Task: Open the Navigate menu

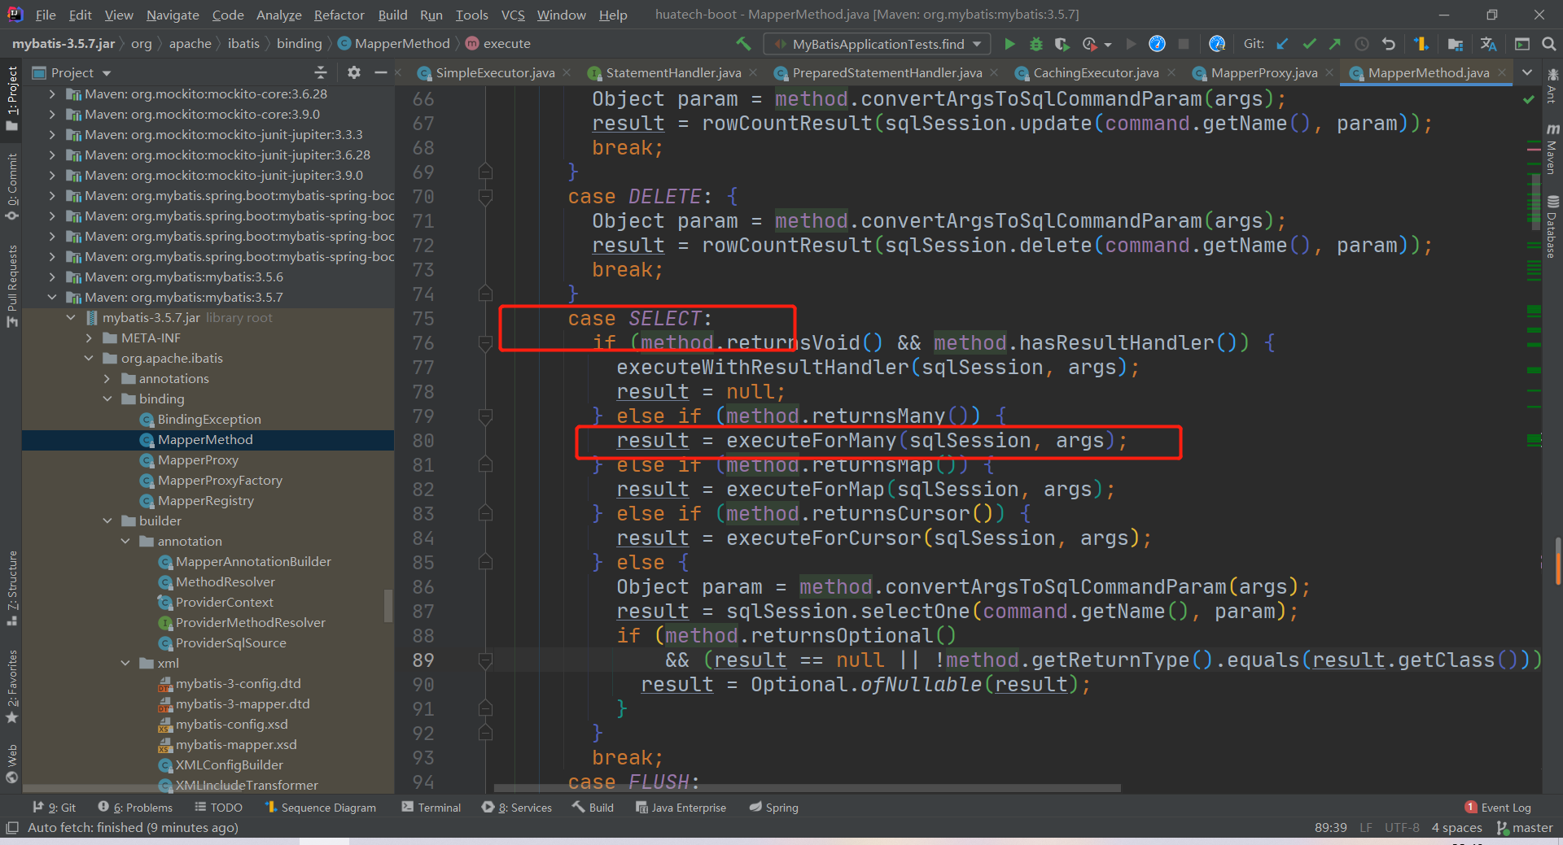Action: (x=173, y=15)
